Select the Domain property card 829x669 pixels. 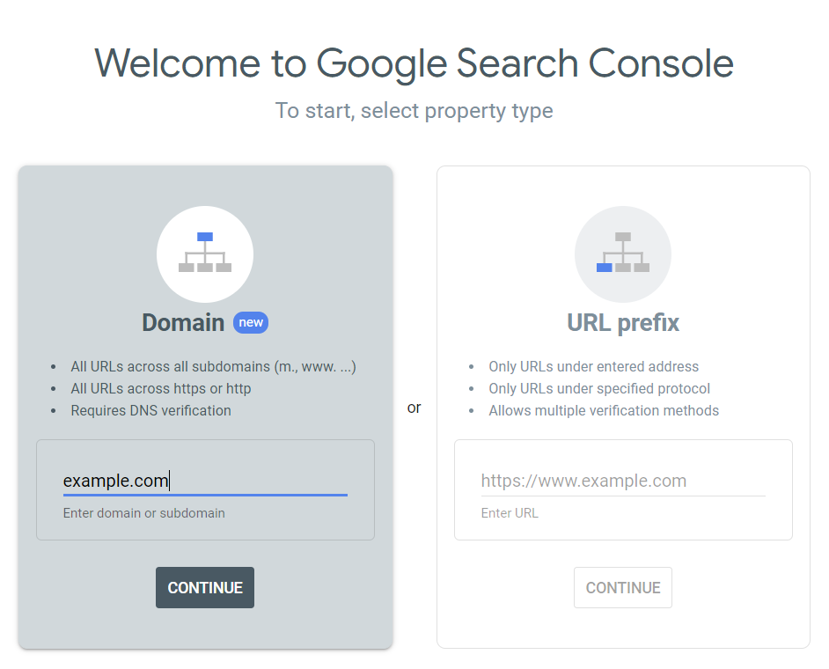point(205,405)
